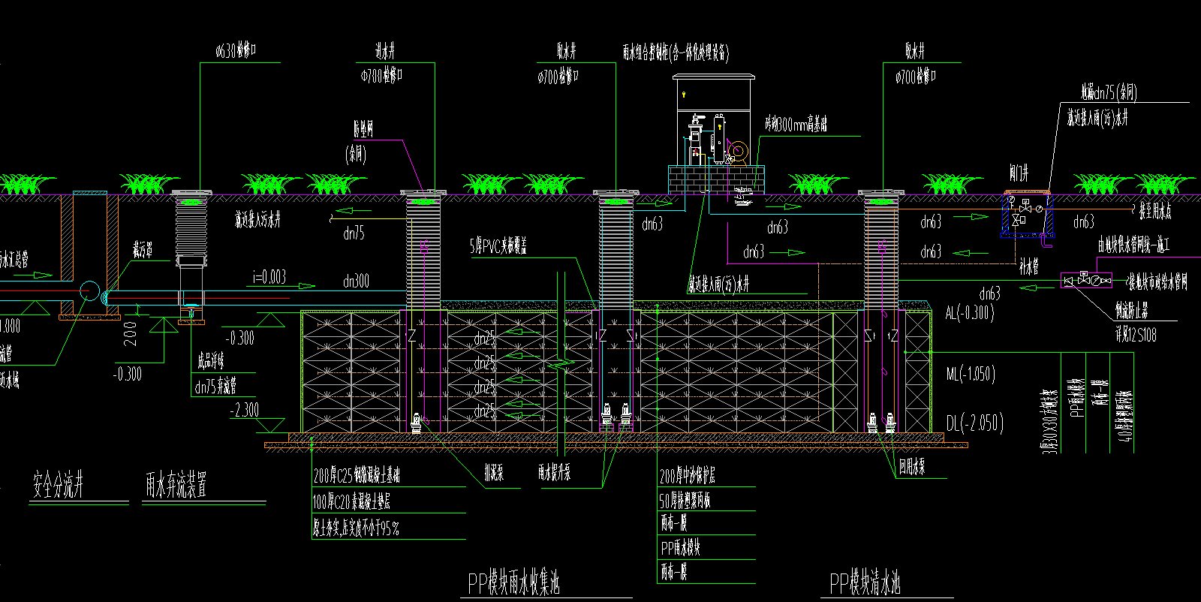
Task: Click the valve well box symbol
Action: [x=1026, y=215]
